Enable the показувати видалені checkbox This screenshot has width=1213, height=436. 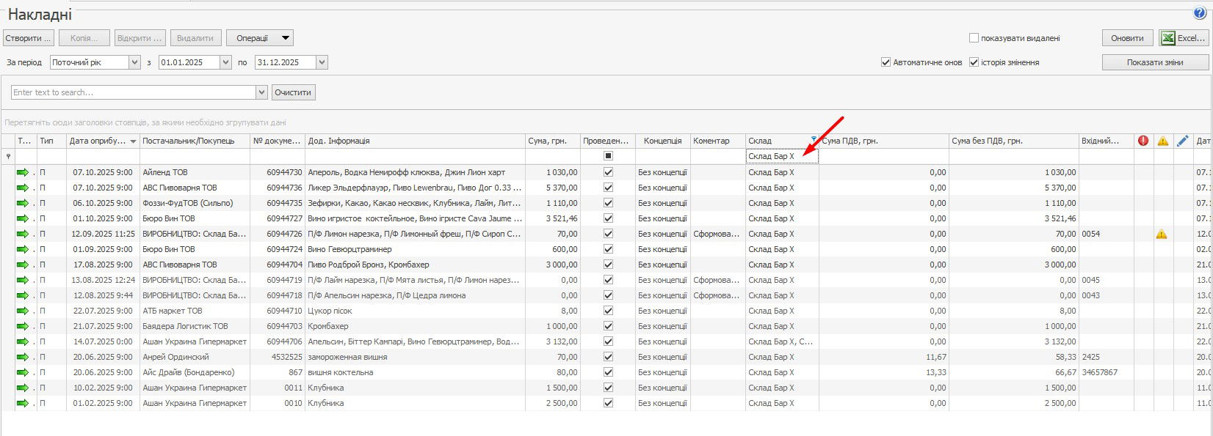point(974,38)
